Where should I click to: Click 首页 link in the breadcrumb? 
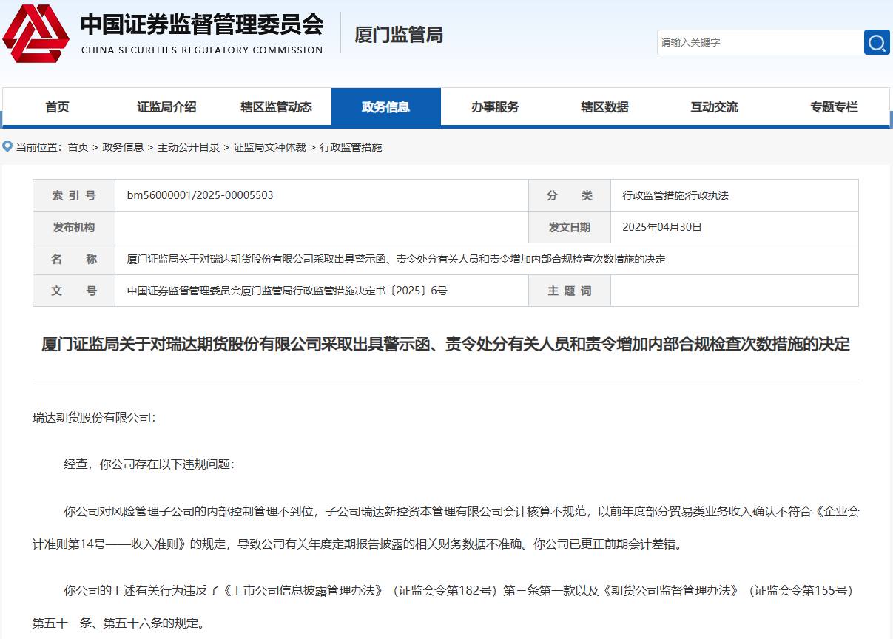(x=78, y=147)
